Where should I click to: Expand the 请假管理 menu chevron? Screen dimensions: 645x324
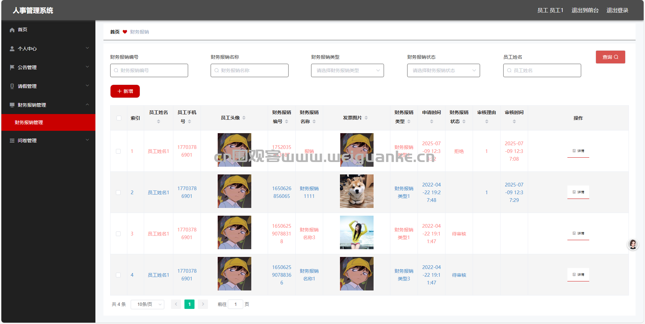point(87,86)
